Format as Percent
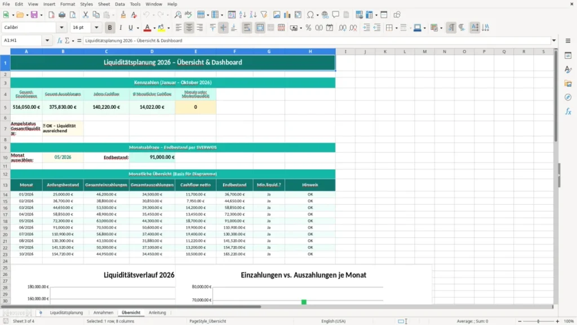 [308, 28]
